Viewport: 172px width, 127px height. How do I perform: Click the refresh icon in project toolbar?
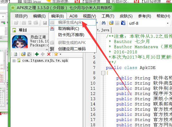tap(16, 54)
